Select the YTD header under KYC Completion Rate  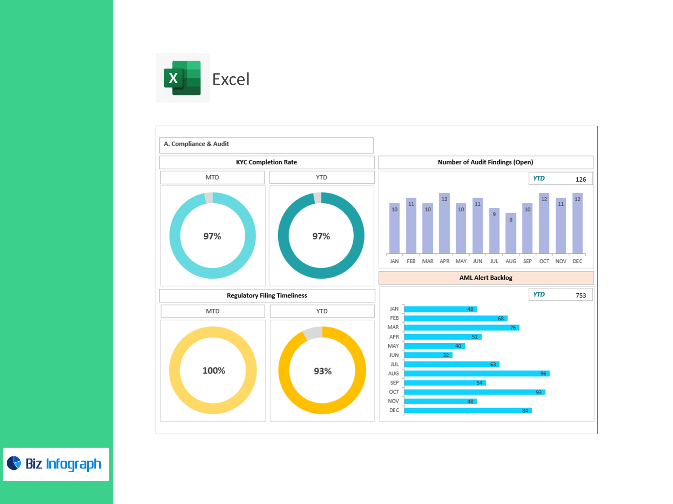pos(321,177)
